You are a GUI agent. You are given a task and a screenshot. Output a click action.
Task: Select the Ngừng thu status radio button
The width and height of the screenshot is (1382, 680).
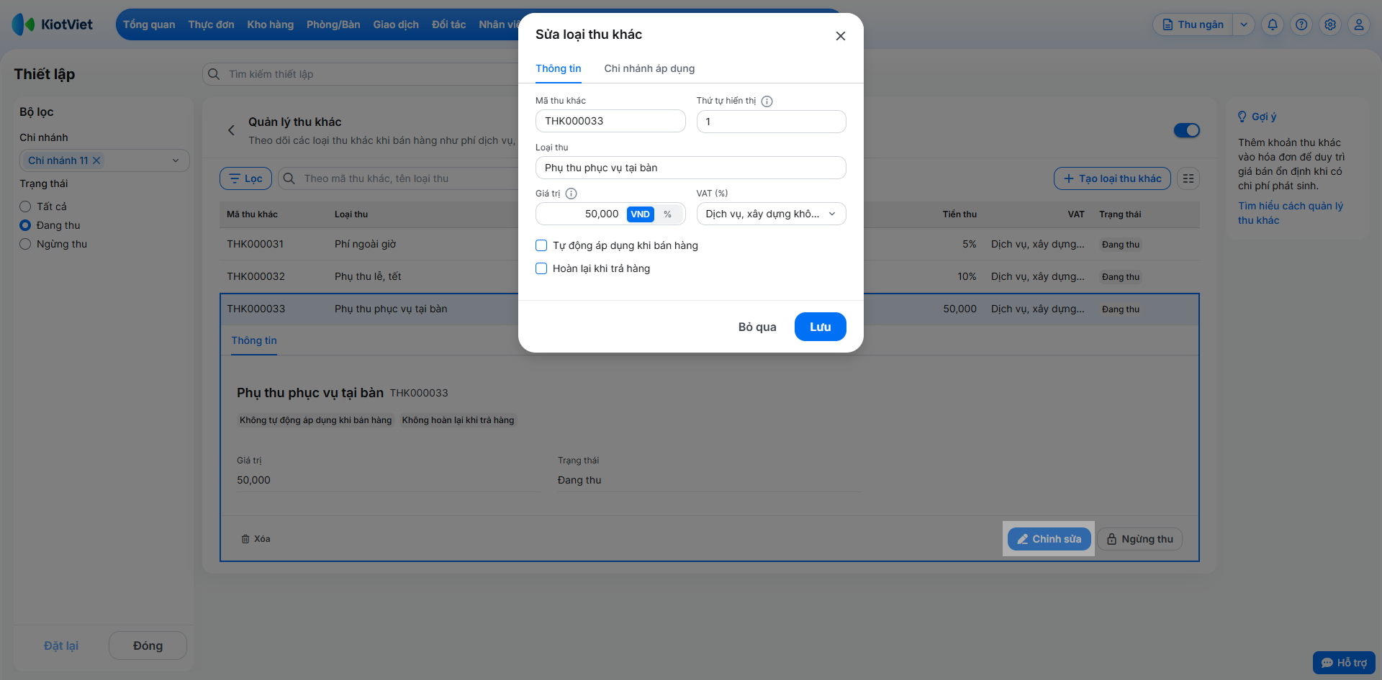pos(25,244)
